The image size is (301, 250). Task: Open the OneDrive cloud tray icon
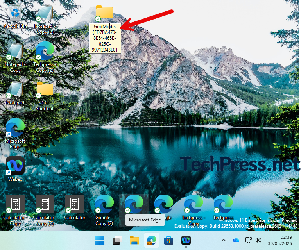236,240
